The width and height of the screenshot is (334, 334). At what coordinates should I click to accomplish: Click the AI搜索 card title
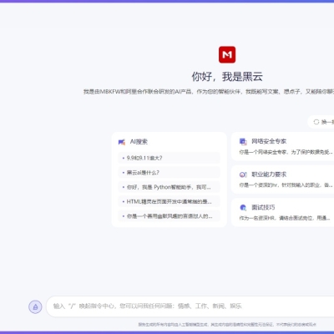coord(139,142)
